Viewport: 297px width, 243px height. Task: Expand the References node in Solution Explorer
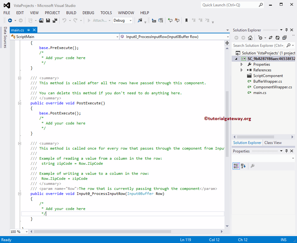point(241,70)
